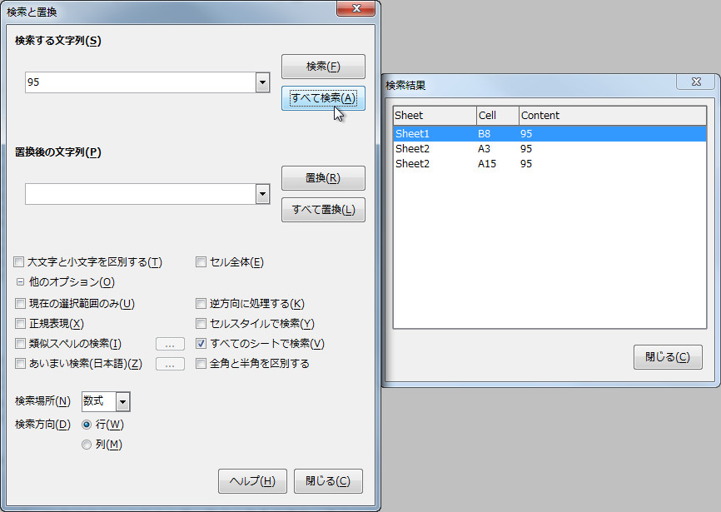
Task: Enable 大文字と小文字を区別する checkbox
Action: pos(18,261)
